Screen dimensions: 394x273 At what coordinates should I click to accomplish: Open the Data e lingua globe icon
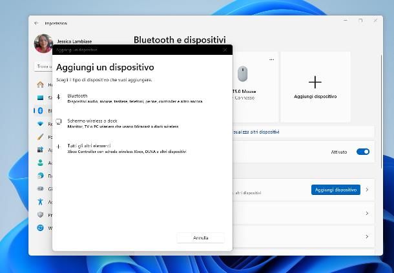click(40, 176)
